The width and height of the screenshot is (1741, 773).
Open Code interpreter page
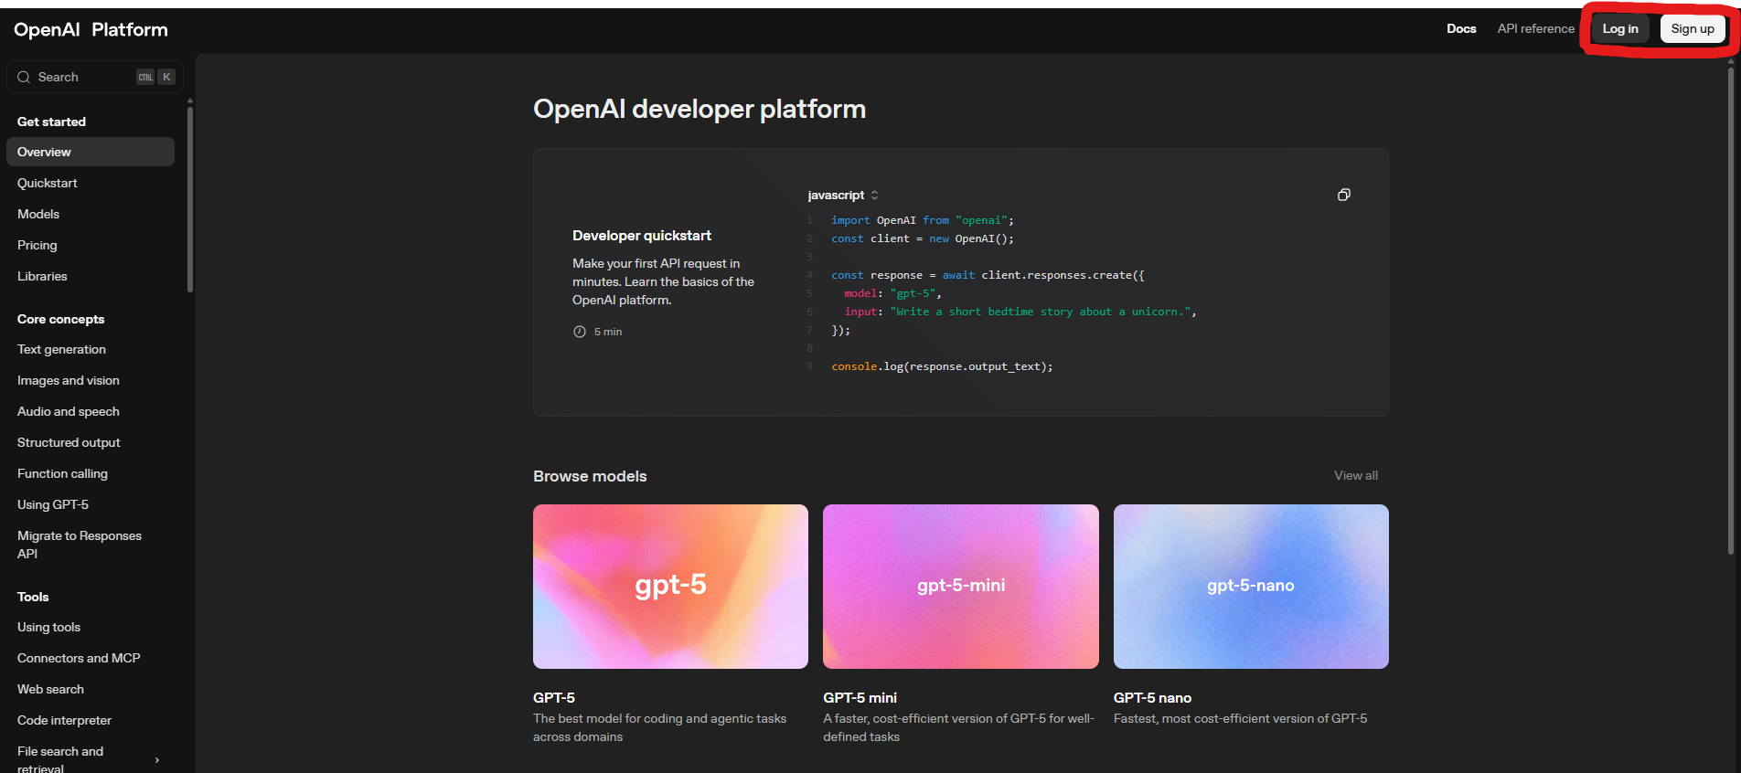click(64, 720)
